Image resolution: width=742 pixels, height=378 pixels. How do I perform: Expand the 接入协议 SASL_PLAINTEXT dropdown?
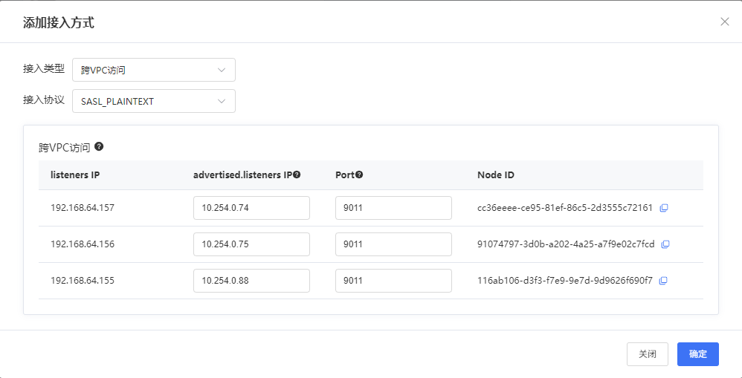pos(153,101)
